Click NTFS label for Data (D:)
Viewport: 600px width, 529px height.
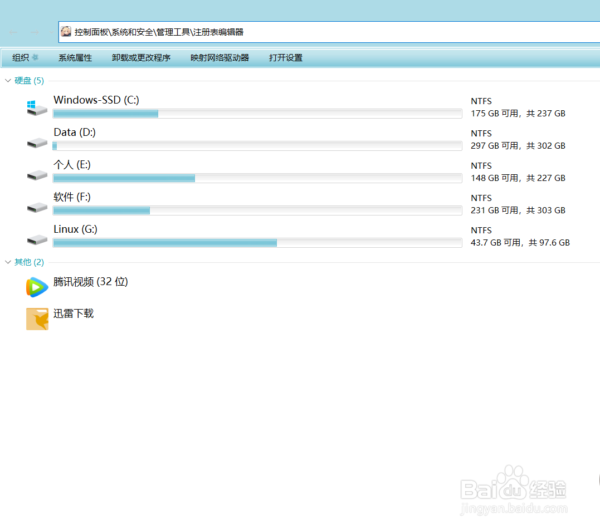481,134
